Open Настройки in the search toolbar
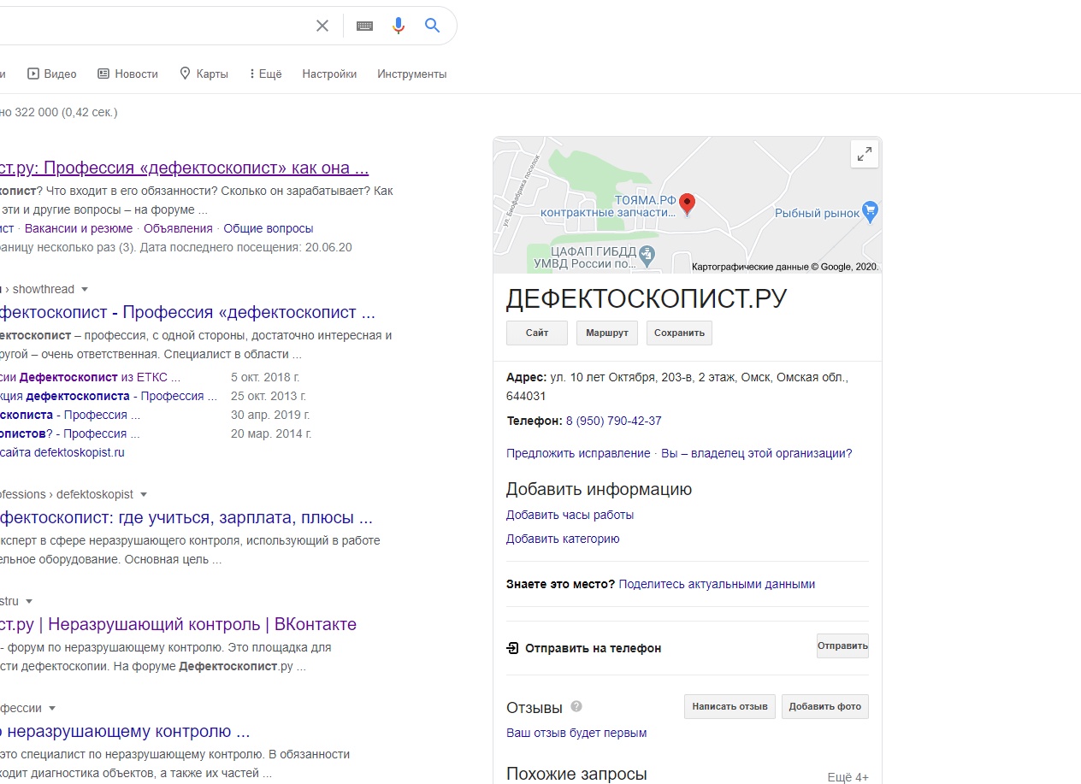 329,74
